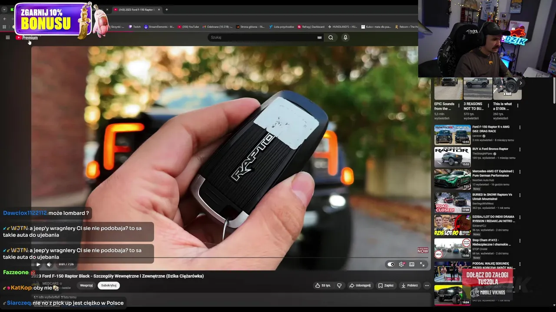The height and width of the screenshot is (312, 556).
Task: Open the browser apps grid icon
Action: [5, 27]
